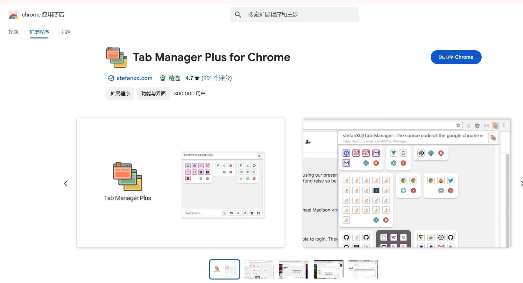The height and width of the screenshot is (283, 523).
Task: Click the verified publisher badge icon
Action: (x=111, y=78)
